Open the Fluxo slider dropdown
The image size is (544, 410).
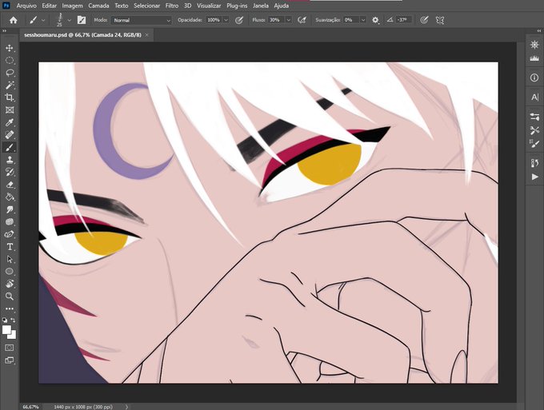coord(288,20)
